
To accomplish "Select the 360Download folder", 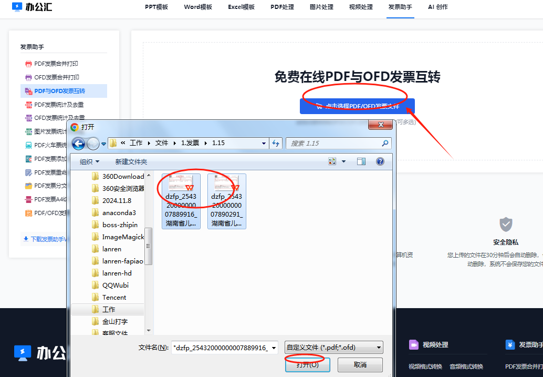I will click(118, 177).
